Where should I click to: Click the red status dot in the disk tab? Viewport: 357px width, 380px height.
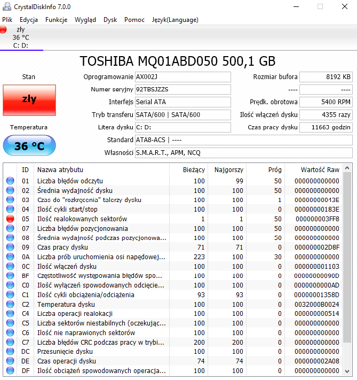pos(3,29)
